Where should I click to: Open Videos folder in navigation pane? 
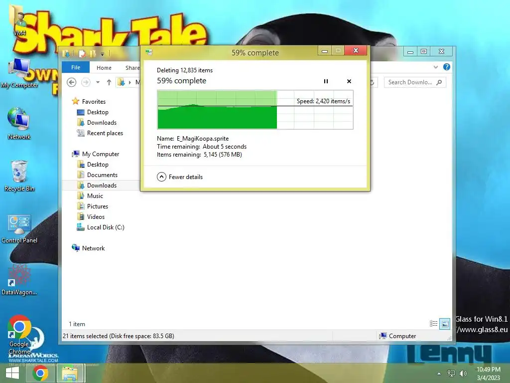pos(96,216)
